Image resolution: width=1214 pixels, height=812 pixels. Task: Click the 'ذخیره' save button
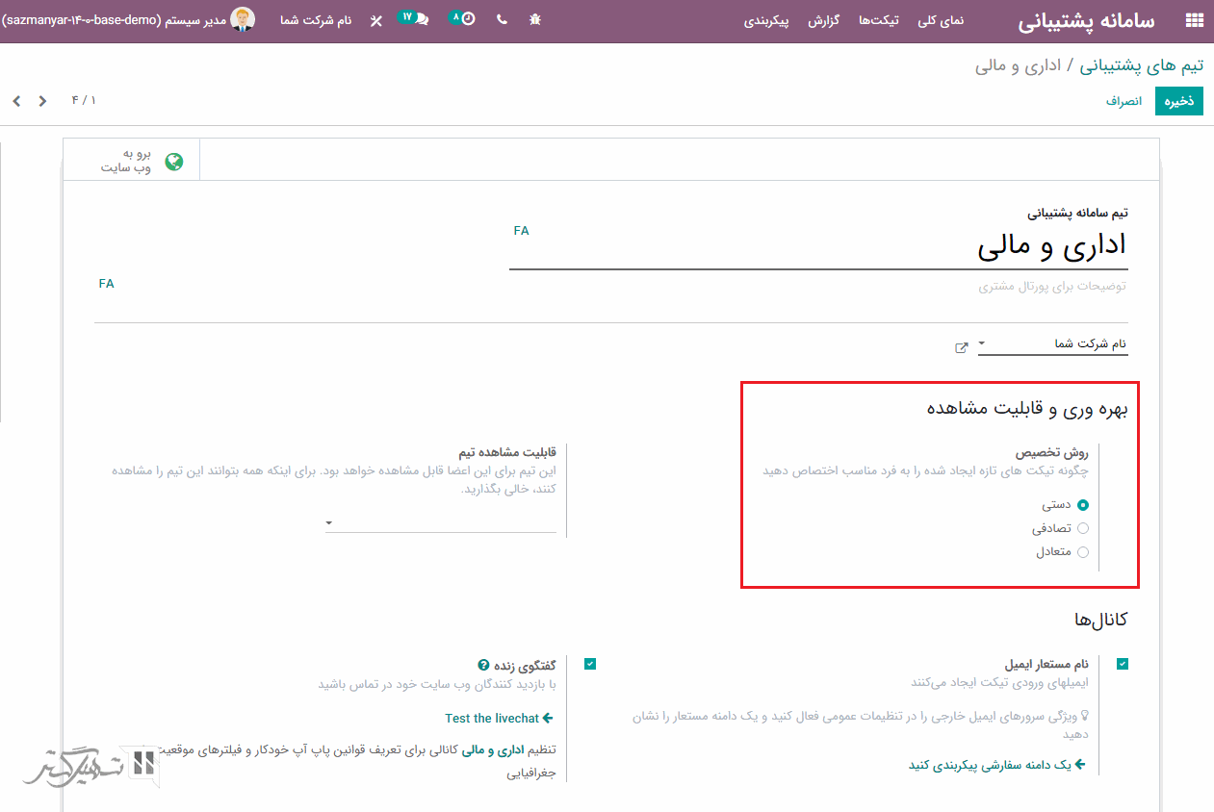1178,101
